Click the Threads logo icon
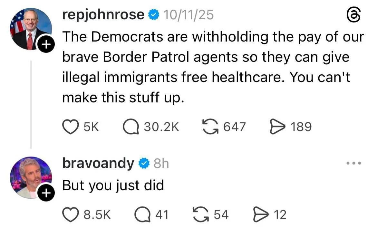Screen dimensions: 377x227 point(353,15)
